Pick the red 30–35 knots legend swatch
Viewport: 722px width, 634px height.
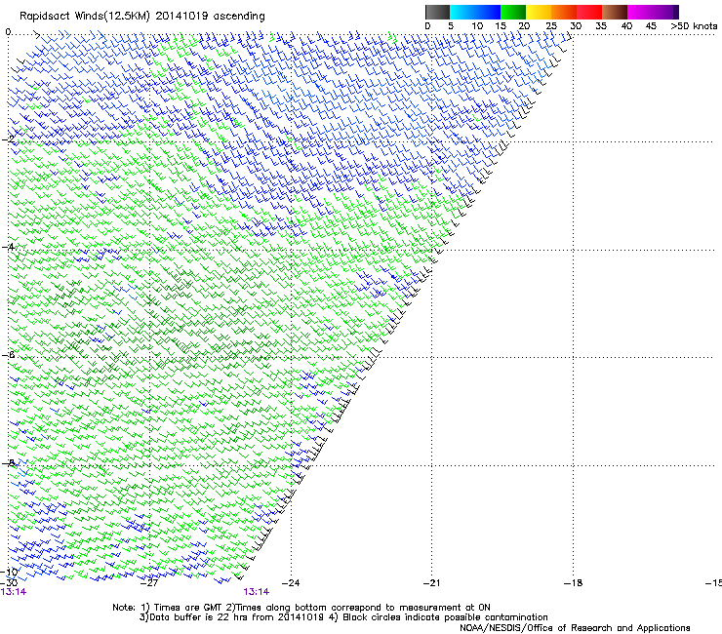[589, 12]
